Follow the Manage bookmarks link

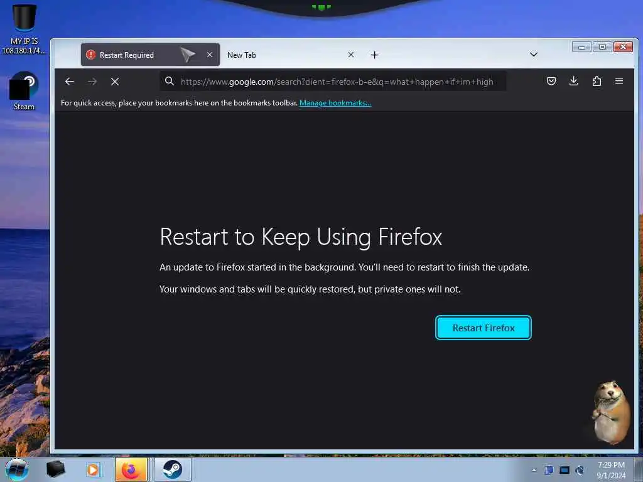(335, 103)
